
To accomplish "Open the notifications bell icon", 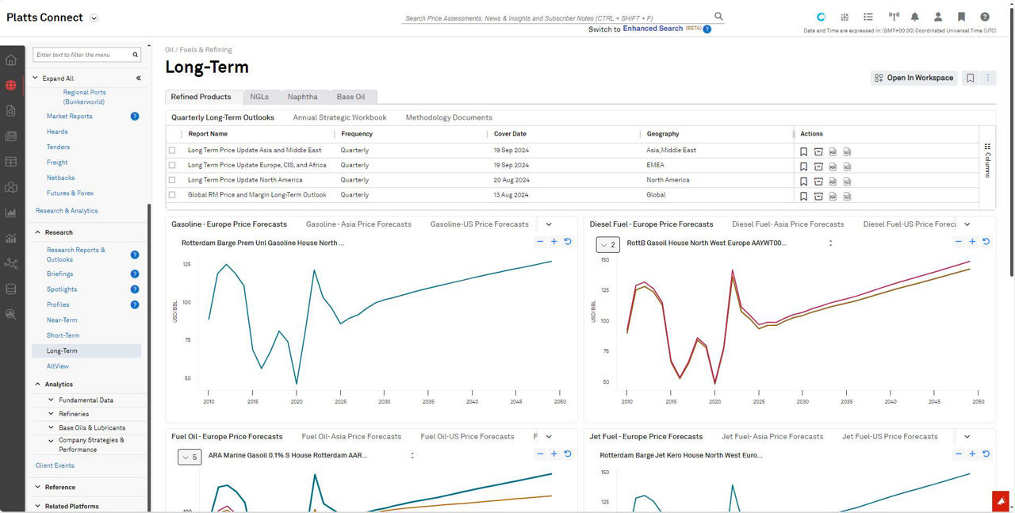I will click(x=915, y=17).
